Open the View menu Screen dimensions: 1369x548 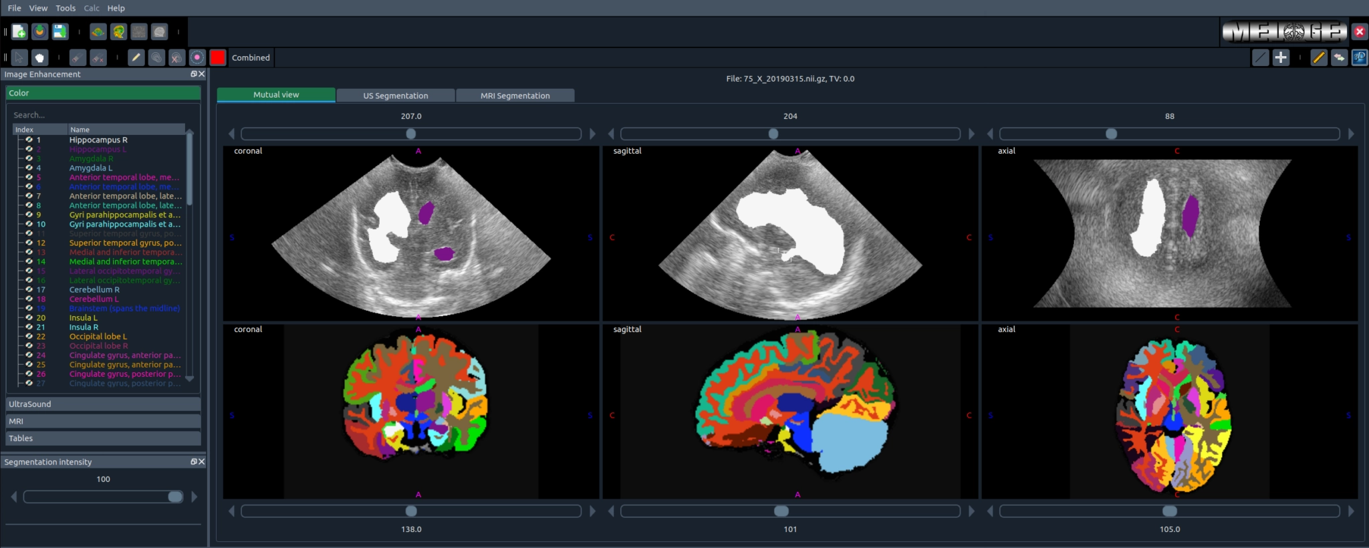[x=38, y=8]
